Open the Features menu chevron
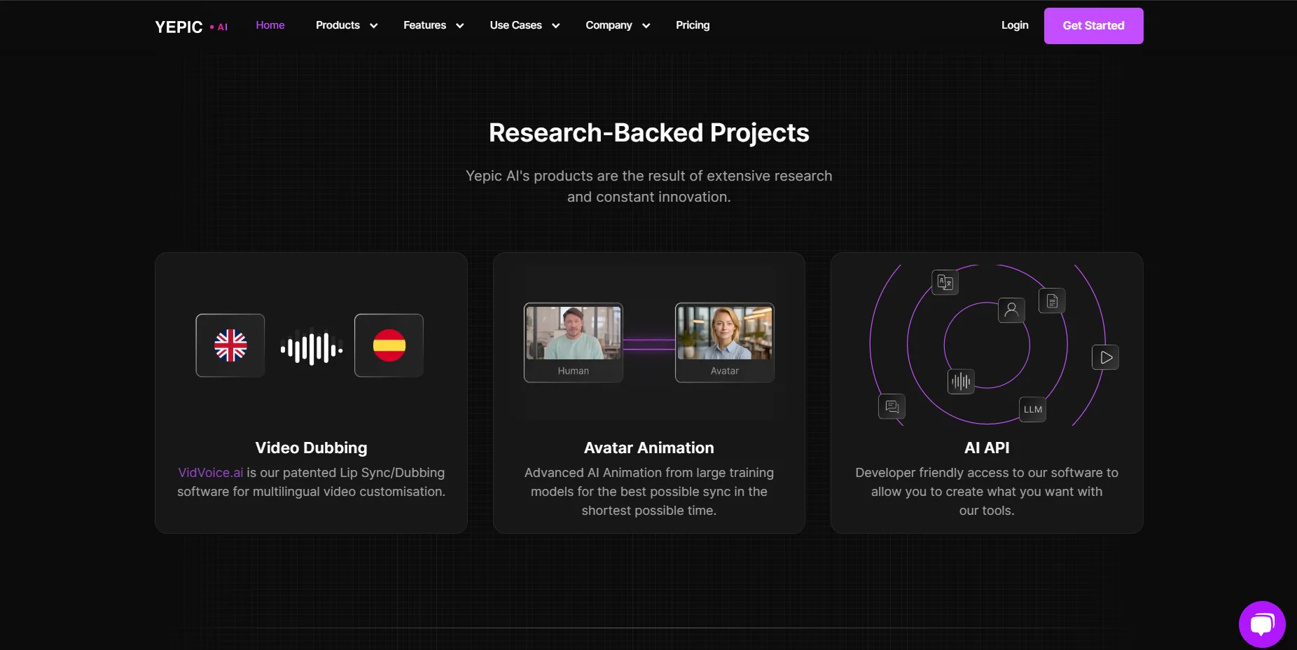The height and width of the screenshot is (650, 1297). tap(460, 26)
